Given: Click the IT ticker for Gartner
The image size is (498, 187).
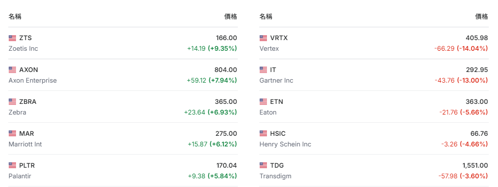Looking at the screenshot, I should click(273, 70).
